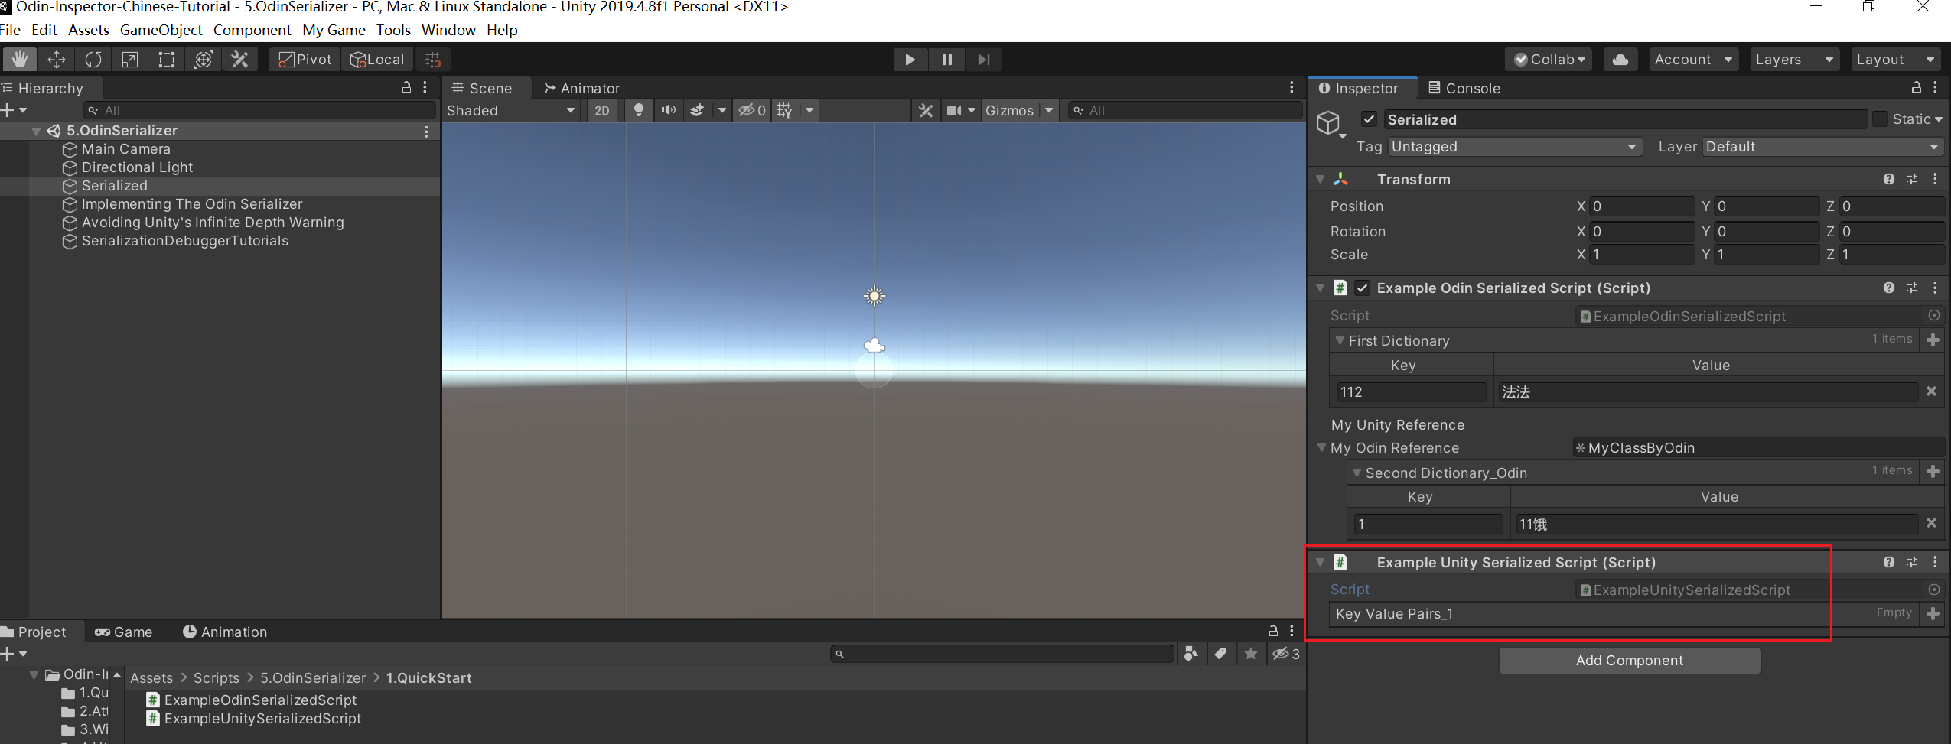The width and height of the screenshot is (1951, 744).
Task: Toggle scene effects icon
Action: 696,110
